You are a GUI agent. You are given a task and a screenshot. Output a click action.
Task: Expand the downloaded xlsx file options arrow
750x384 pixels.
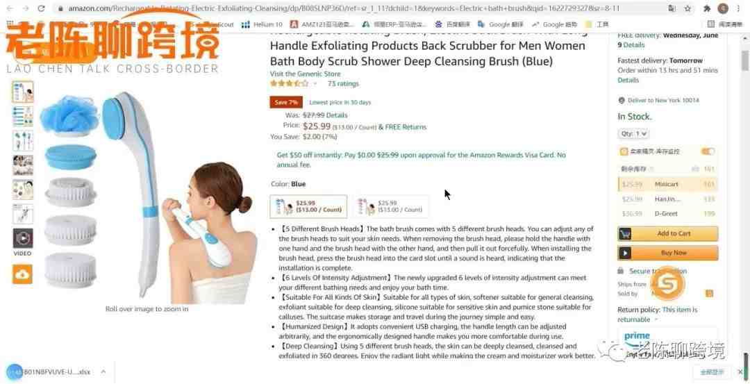pyautogui.click(x=103, y=372)
